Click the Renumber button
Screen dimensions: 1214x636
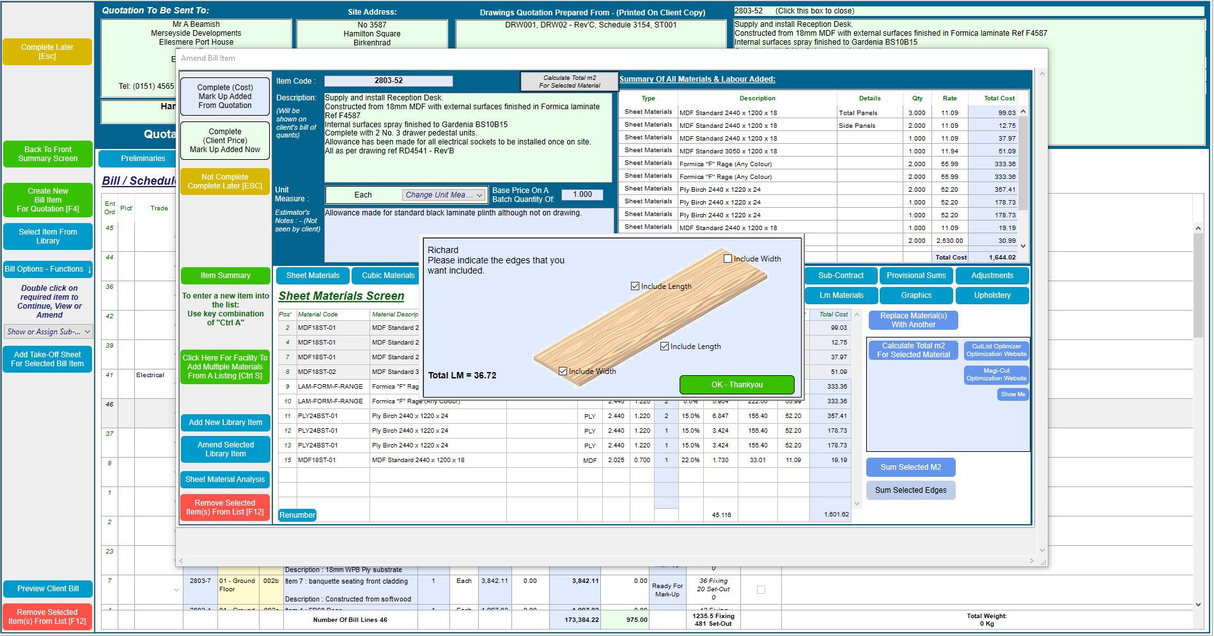(297, 515)
